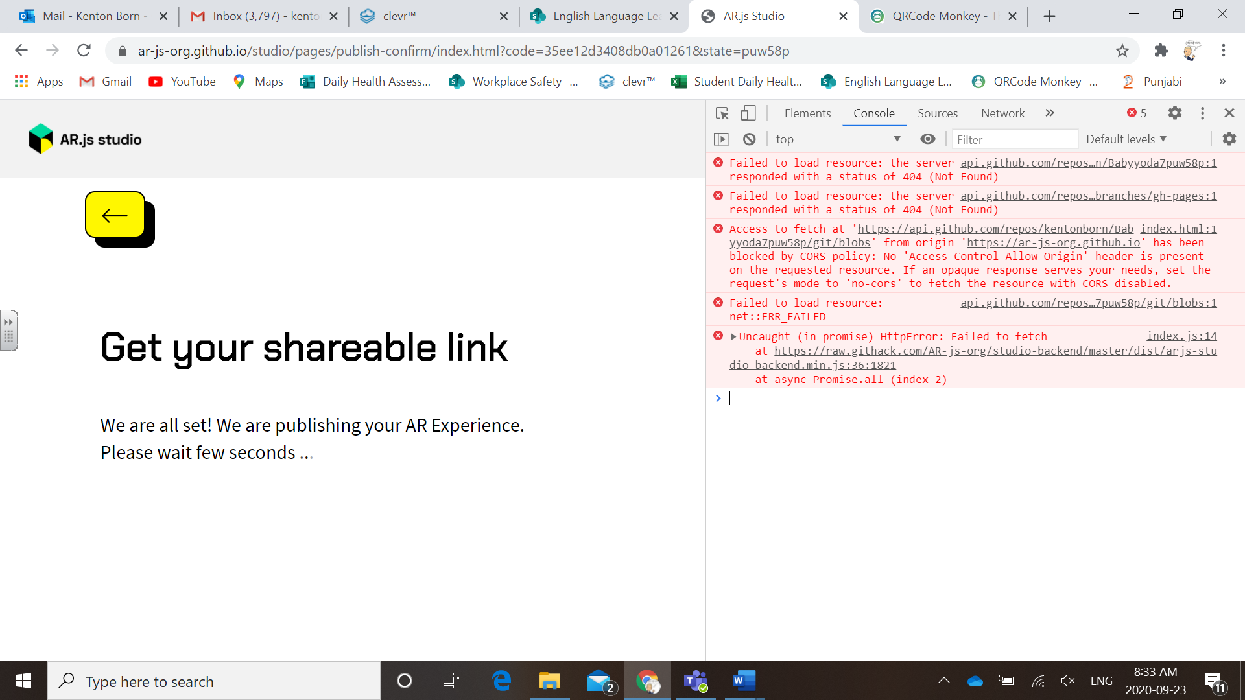The width and height of the screenshot is (1245, 700).
Task: Toggle the left sidebar handle on the page
Action: 9,330
